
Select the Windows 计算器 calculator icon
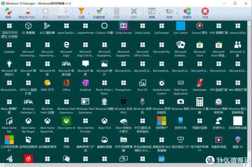tap(200, 102)
